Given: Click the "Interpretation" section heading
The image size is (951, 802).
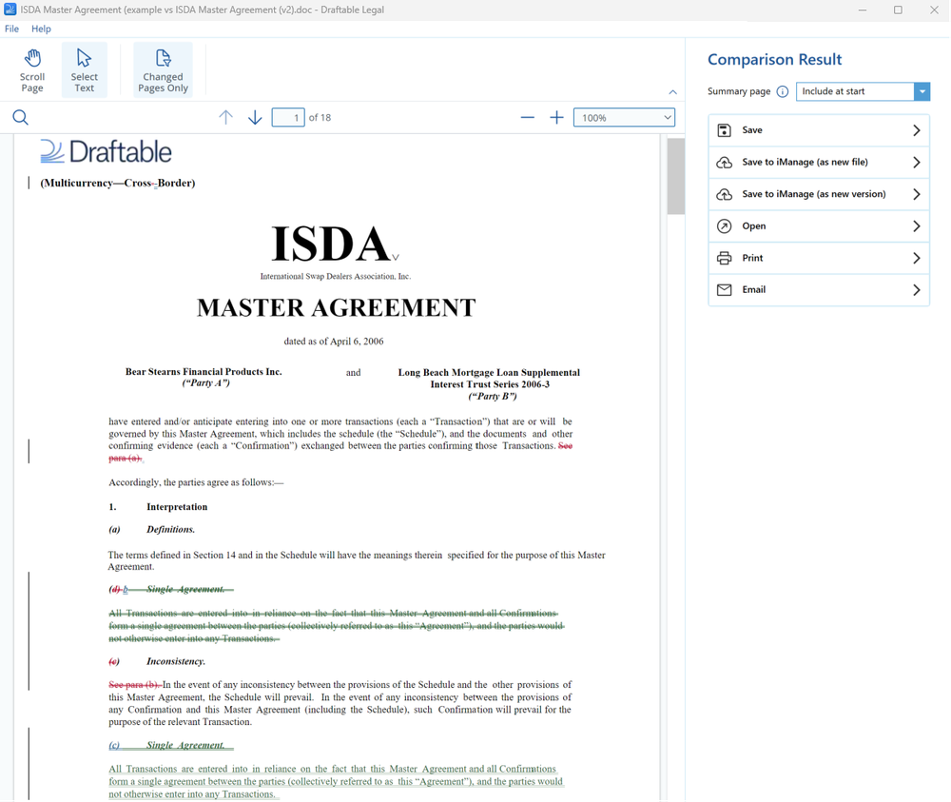Looking at the screenshot, I should tap(177, 507).
